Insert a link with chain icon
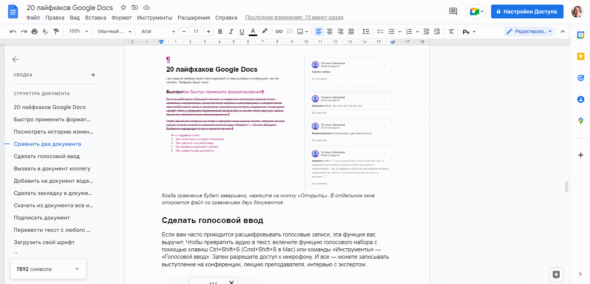 click(279, 31)
